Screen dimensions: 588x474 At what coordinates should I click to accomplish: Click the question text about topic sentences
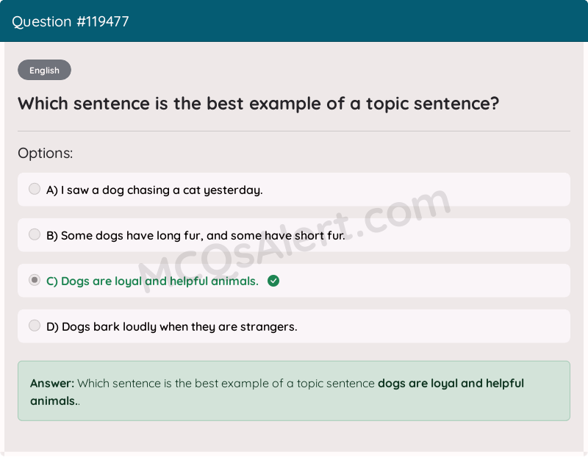click(257, 103)
